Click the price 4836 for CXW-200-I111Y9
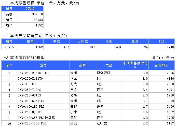176x128 pixels. click(x=170, y=79)
